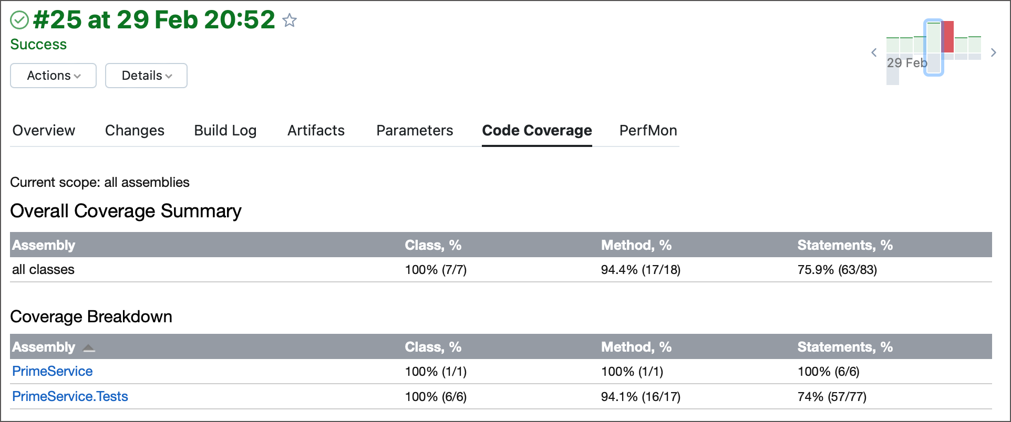This screenshot has width=1011, height=422.
Task: Click right chevron to view newer builds
Action: [x=994, y=52]
